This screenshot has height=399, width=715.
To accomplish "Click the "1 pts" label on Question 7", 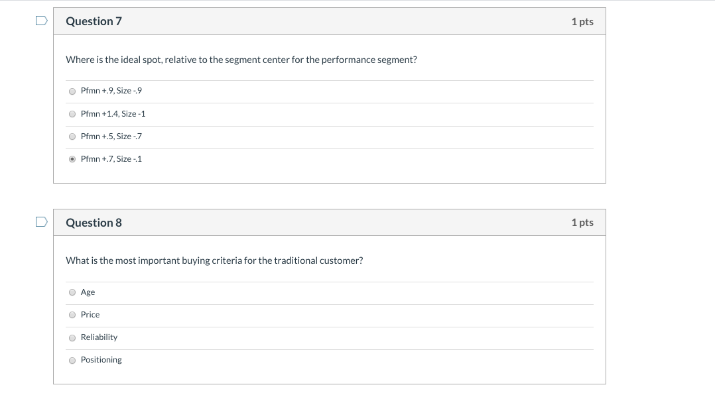I will 582,22.
